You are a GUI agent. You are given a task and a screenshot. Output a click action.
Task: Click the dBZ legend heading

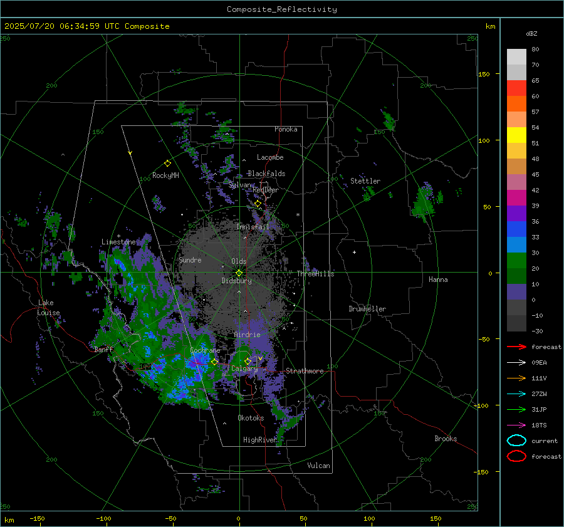pos(531,33)
